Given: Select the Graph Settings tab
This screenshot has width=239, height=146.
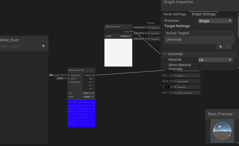Looking at the screenshot, I should [x=203, y=14].
